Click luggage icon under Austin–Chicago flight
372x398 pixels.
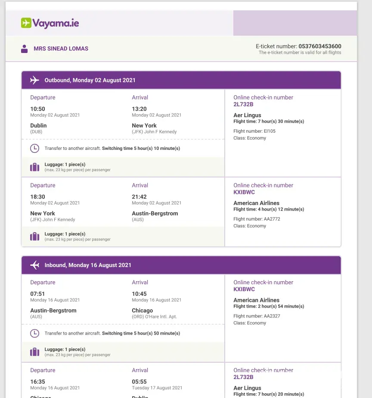coord(34,352)
